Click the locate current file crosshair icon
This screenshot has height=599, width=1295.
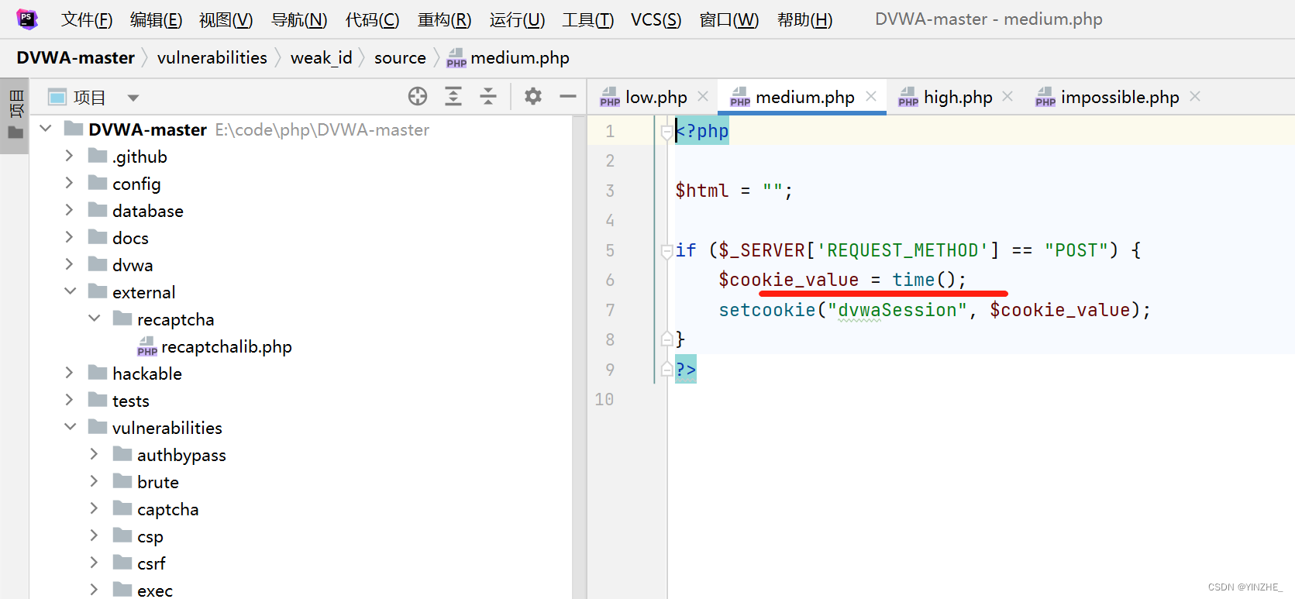click(x=418, y=96)
